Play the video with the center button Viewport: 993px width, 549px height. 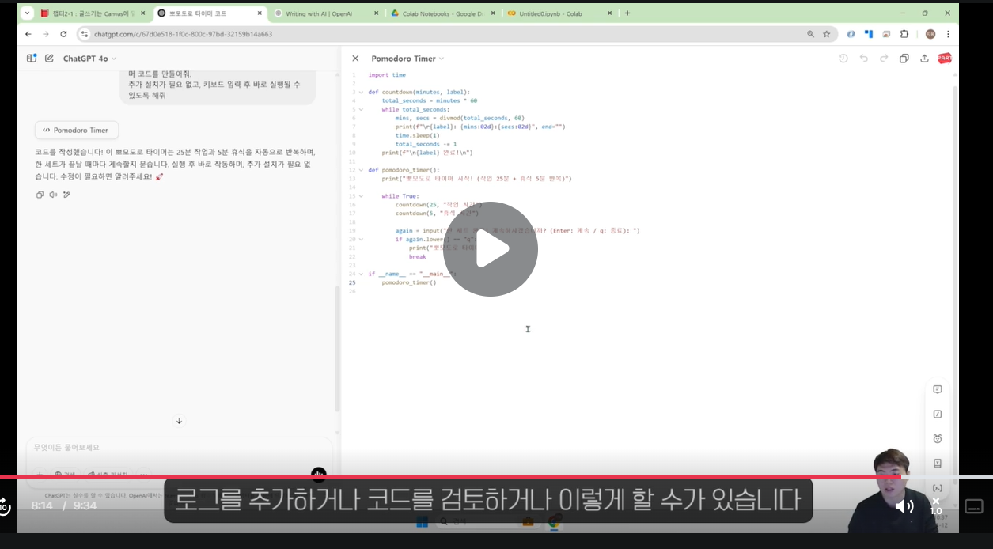click(490, 249)
